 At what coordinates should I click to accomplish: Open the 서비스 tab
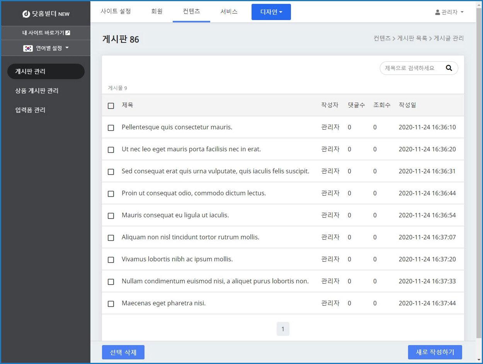tap(229, 11)
